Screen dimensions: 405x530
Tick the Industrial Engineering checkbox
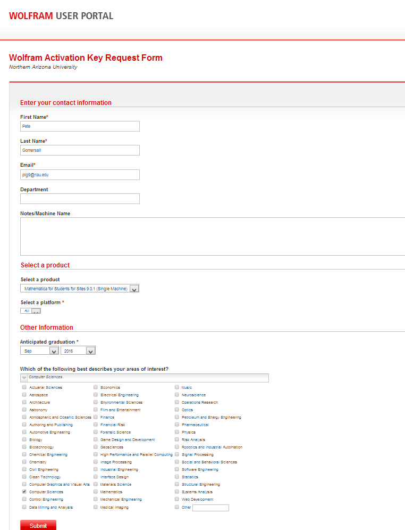click(x=96, y=469)
